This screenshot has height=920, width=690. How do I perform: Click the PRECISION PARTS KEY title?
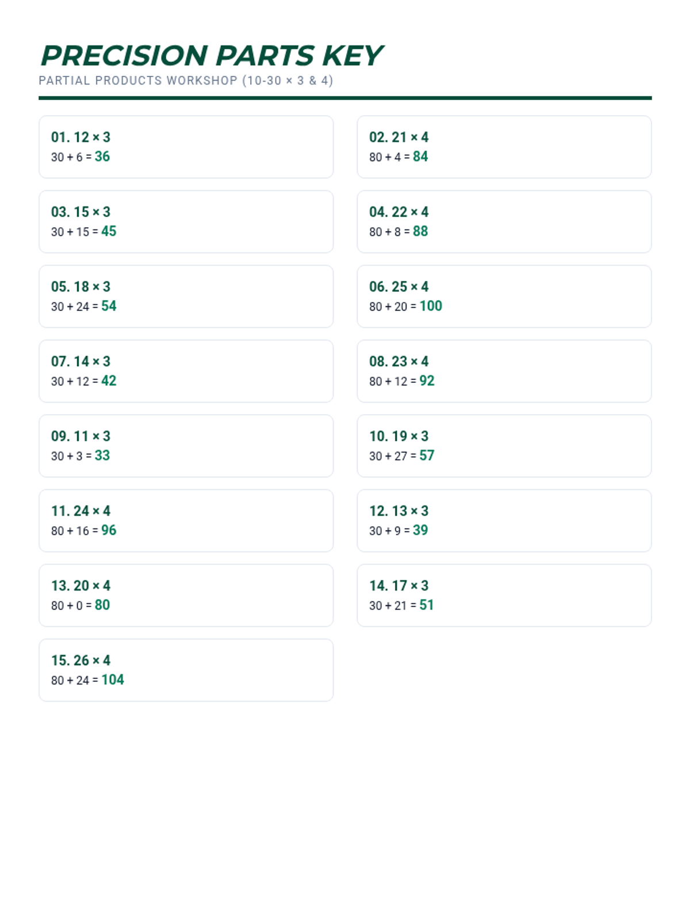[x=211, y=56]
